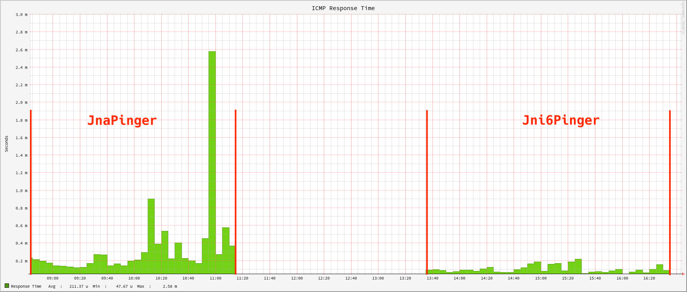The image size is (687, 292).
Task: Click the red arrow at x-axis end
Action: click(x=683, y=274)
